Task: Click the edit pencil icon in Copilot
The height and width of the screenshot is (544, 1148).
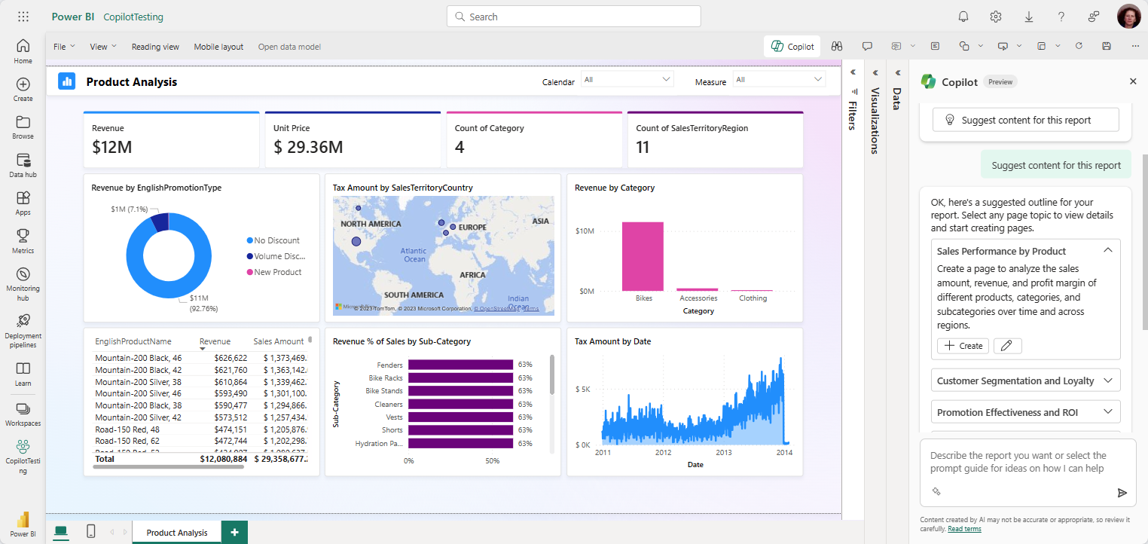Action: tap(1007, 346)
